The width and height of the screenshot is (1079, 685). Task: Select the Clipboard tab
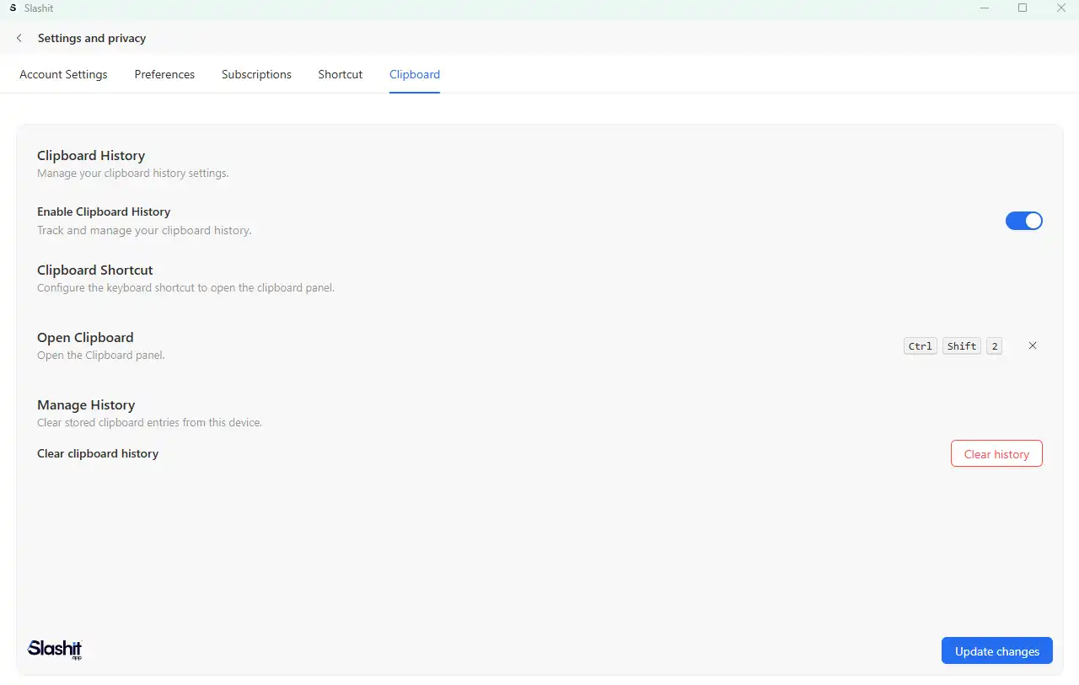pos(415,74)
